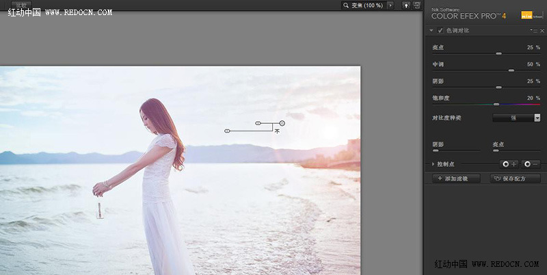Viewport: 547px width, 275px height.
Task: Remove the 色调对比 filter with X
Action: 542,31
